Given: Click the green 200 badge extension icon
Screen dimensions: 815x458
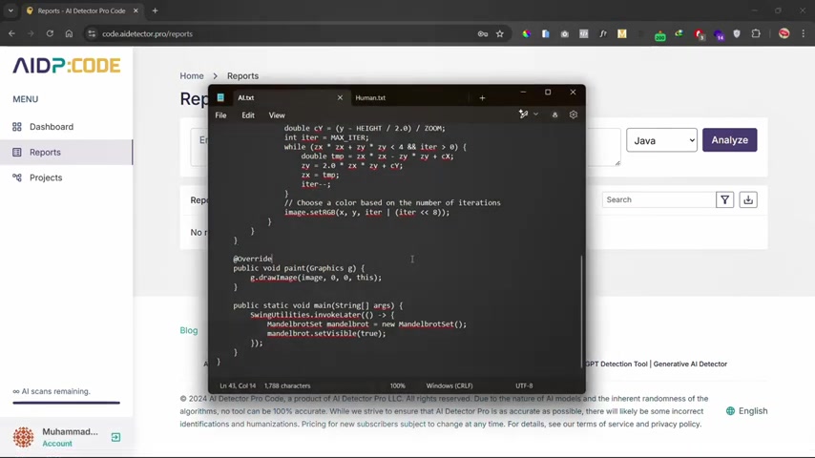Looking at the screenshot, I should [x=660, y=35].
